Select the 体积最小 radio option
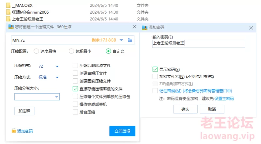The image size is (261, 144). point(71,51)
